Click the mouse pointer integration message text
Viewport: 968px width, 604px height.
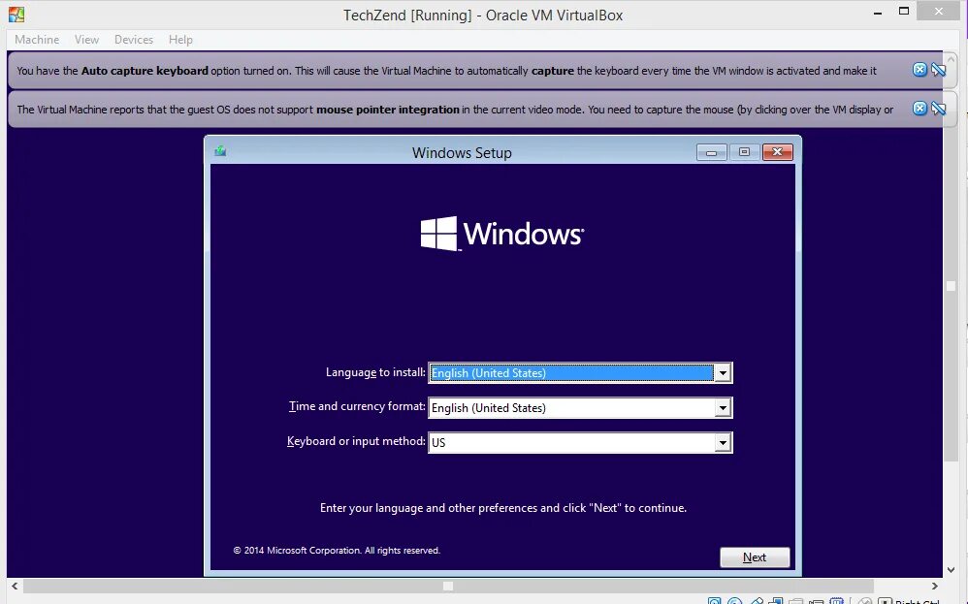pos(455,110)
